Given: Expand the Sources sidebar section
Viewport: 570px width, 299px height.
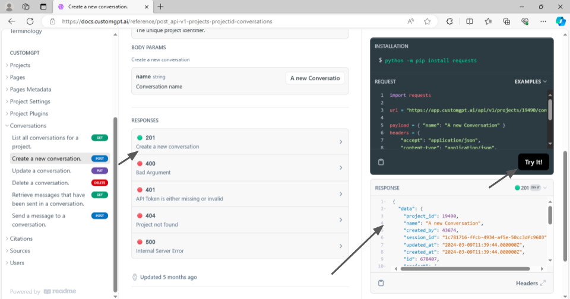Looking at the screenshot, I should (x=20, y=251).
